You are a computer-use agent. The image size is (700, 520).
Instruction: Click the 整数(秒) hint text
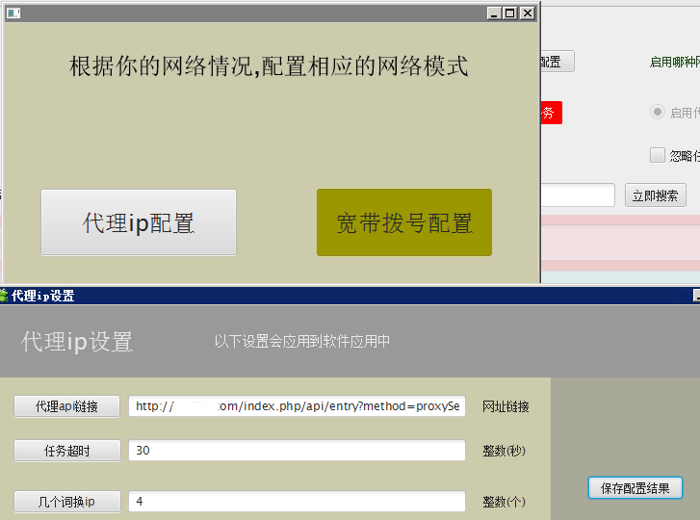click(504, 451)
